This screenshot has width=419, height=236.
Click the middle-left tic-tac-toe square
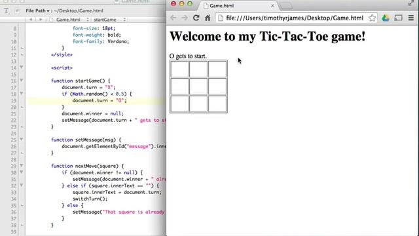(179, 86)
